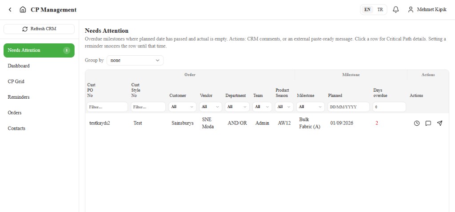Click the user profile icon
This screenshot has width=455, height=212.
411,10
